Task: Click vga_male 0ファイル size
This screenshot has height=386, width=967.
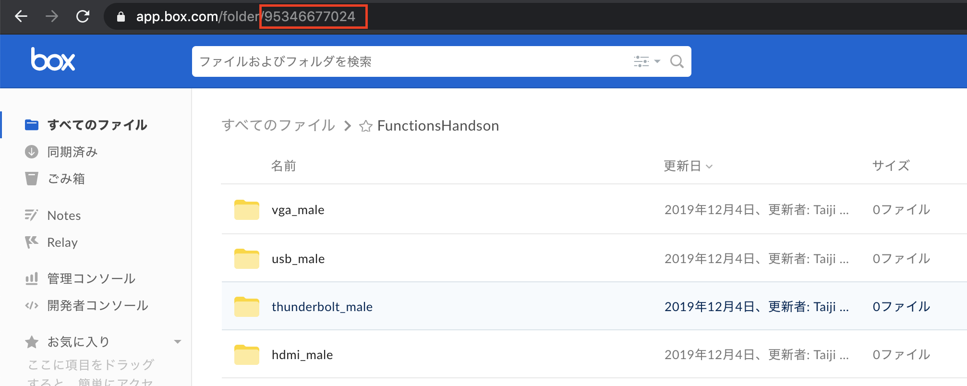Action: click(x=901, y=210)
